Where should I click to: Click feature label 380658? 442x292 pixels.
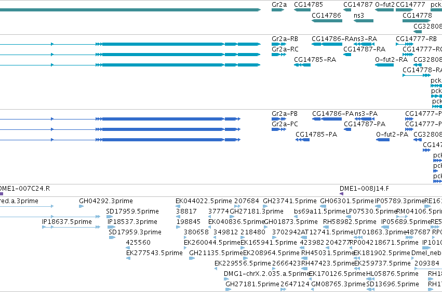pos(196,233)
